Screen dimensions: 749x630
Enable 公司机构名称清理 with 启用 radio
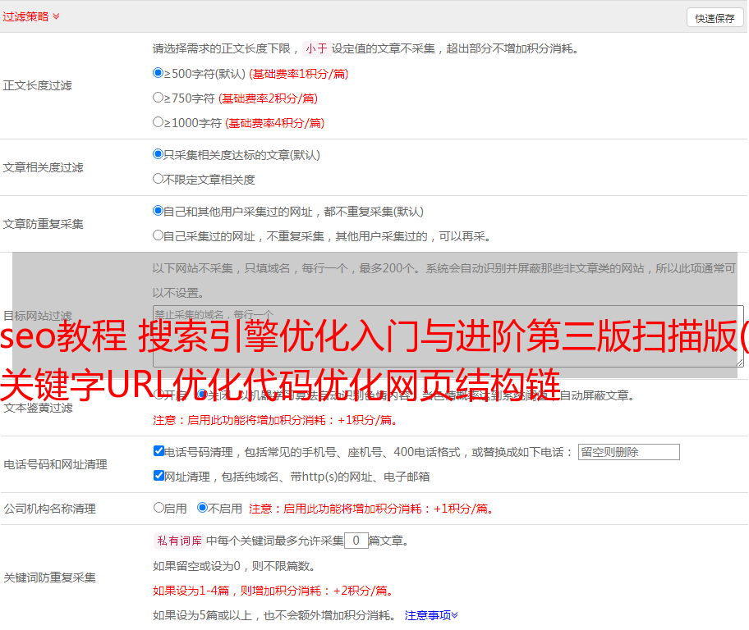pyautogui.click(x=159, y=508)
